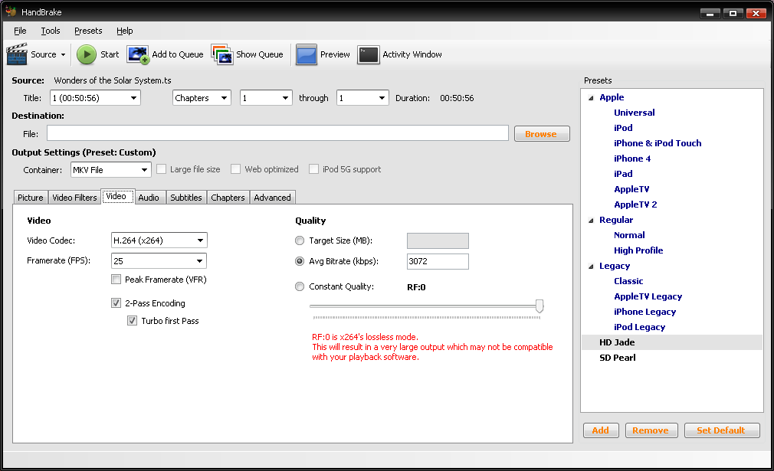The image size is (774, 471).
Task: Open the Tools menu
Action: point(51,31)
